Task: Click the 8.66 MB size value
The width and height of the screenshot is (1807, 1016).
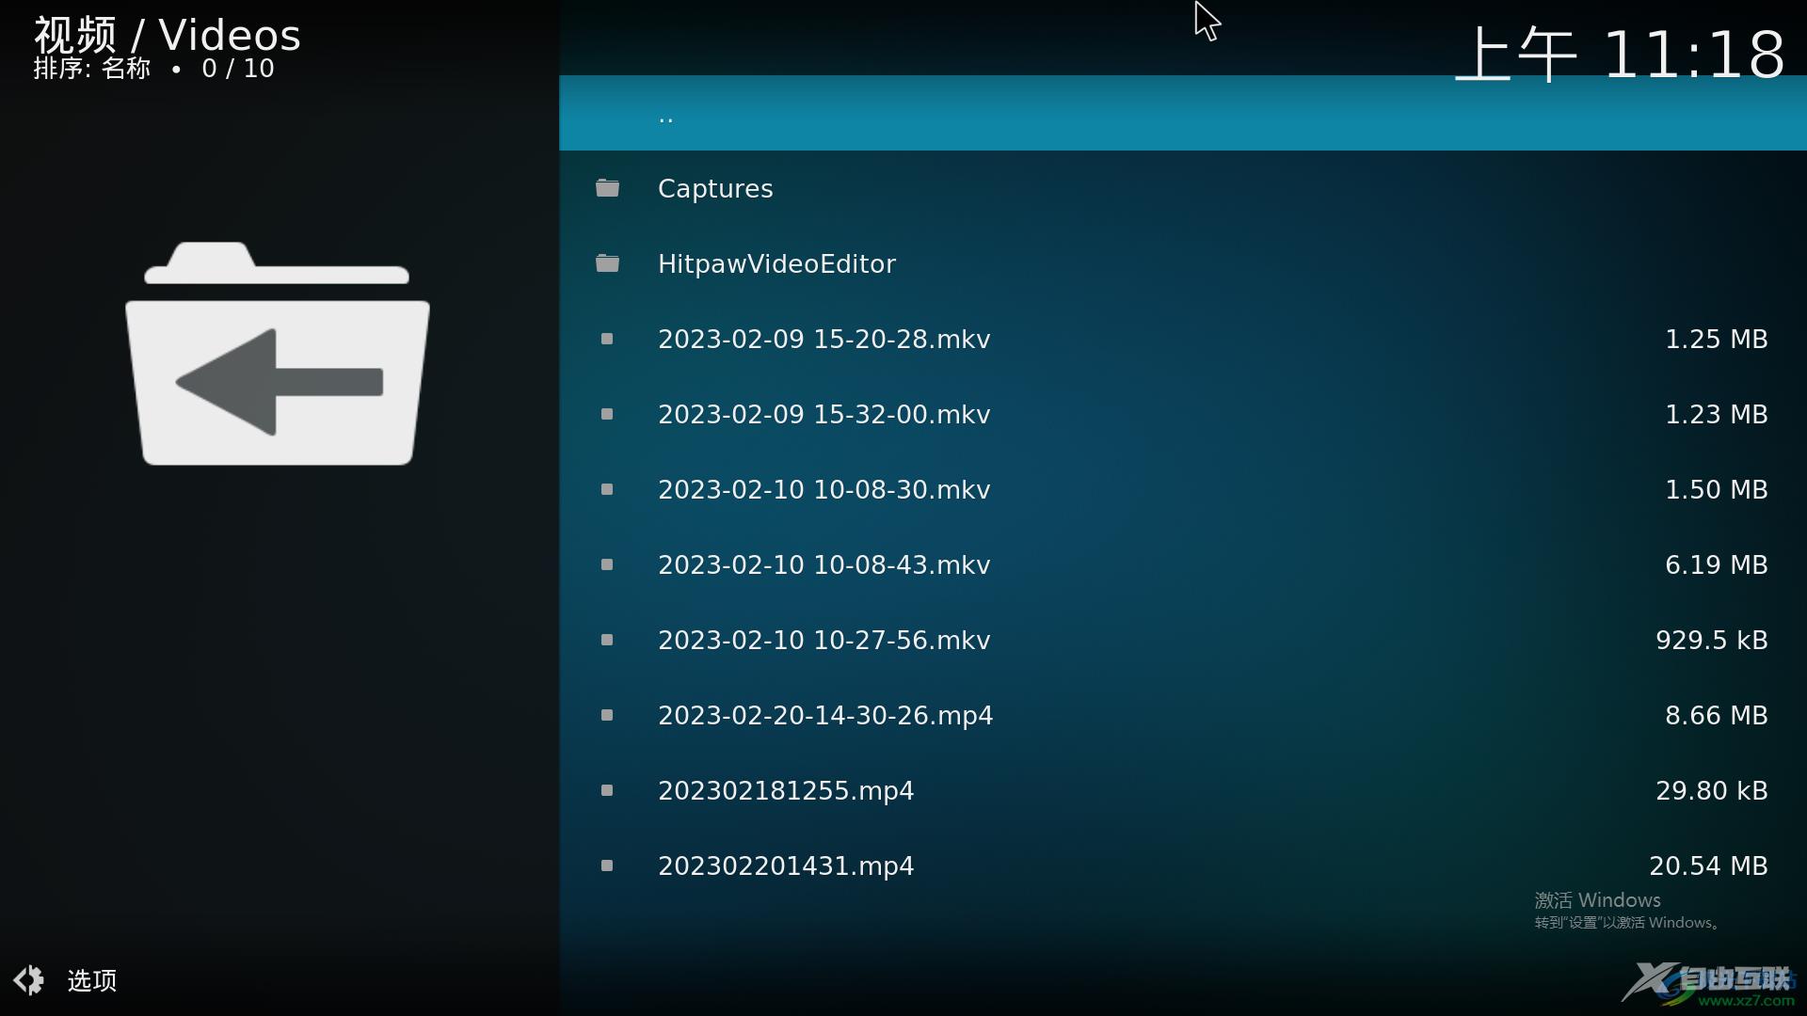Action: coord(1716,715)
